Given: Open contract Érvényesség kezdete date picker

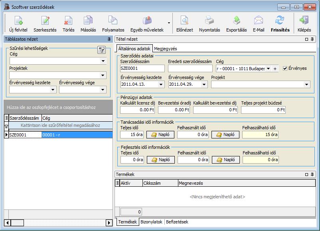Looking at the screenshot, I should (x=161, y=84).
